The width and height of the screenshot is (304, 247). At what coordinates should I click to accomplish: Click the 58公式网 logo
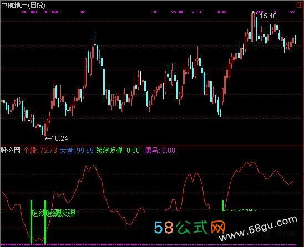189,227
